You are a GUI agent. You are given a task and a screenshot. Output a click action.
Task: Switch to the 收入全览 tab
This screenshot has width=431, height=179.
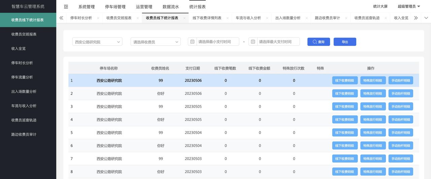[x=401, y=18]
